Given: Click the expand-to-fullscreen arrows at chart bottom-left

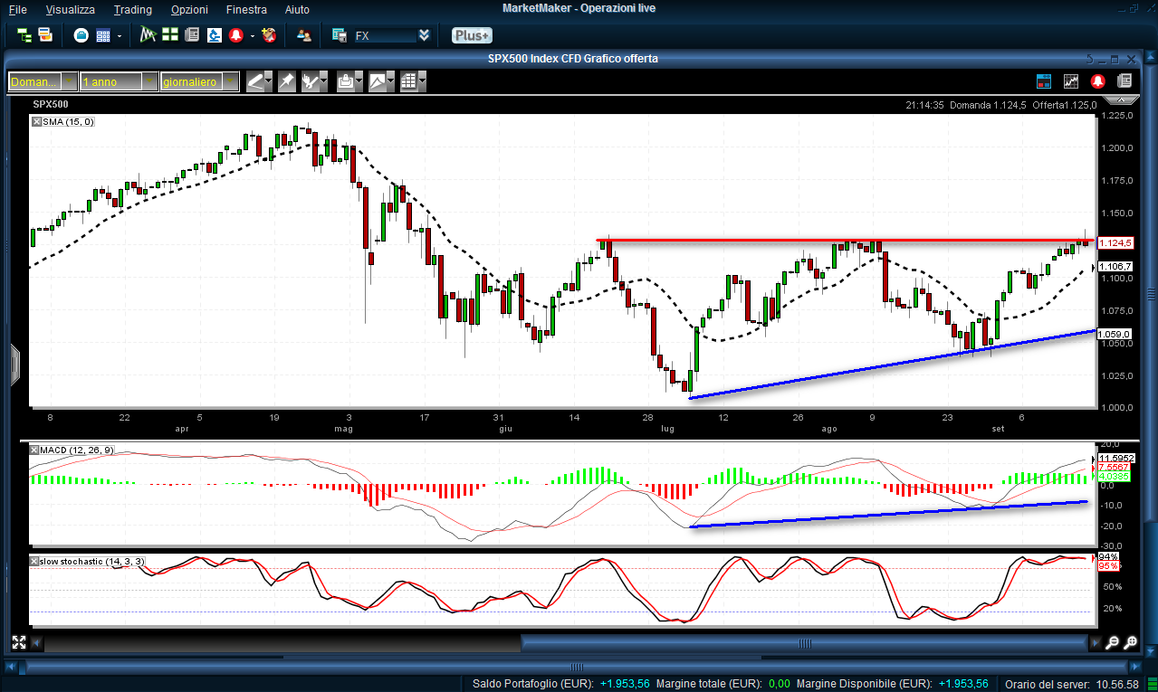Looking at the screenshot, I should tap(19, 642).
